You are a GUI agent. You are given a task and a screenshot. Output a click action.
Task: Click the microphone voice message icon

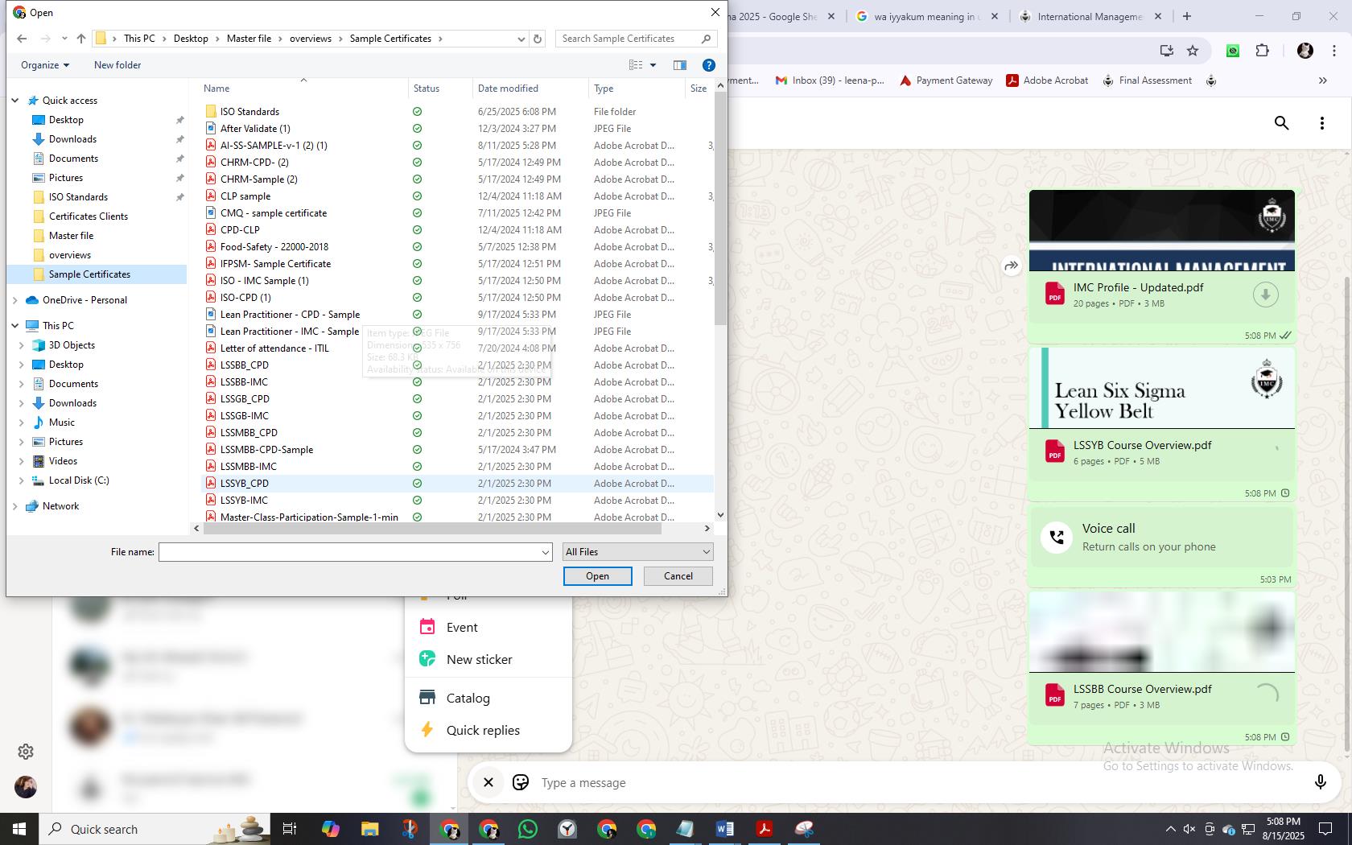pyautogui.click(x=1320, y=782)
